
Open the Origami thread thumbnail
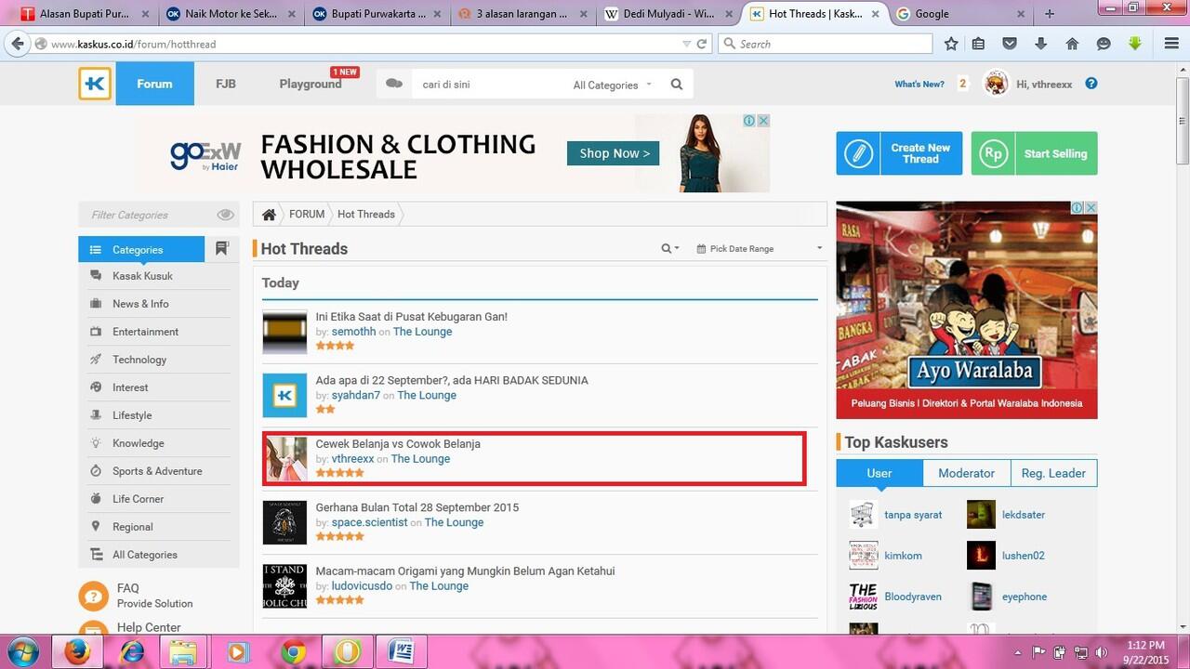click(x=284, y=586)
